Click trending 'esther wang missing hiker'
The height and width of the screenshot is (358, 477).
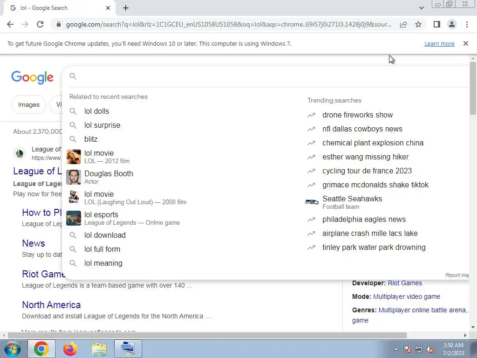click(365, 157)
